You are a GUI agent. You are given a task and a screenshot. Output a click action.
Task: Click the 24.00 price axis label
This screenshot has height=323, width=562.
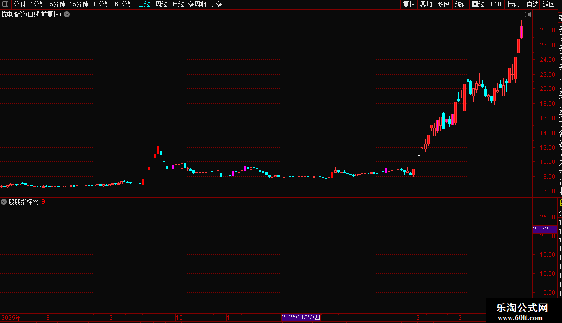click(x=547, y=60)
